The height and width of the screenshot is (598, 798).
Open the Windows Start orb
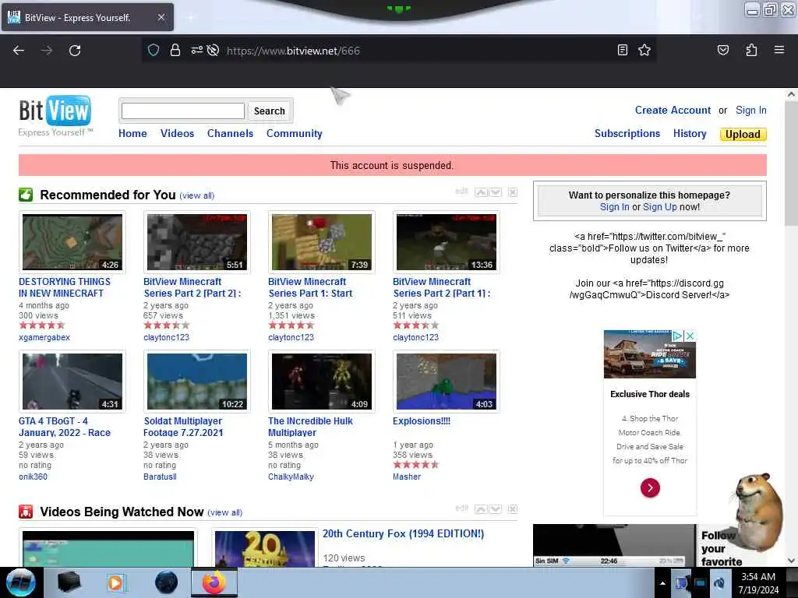tap(20, 582)
